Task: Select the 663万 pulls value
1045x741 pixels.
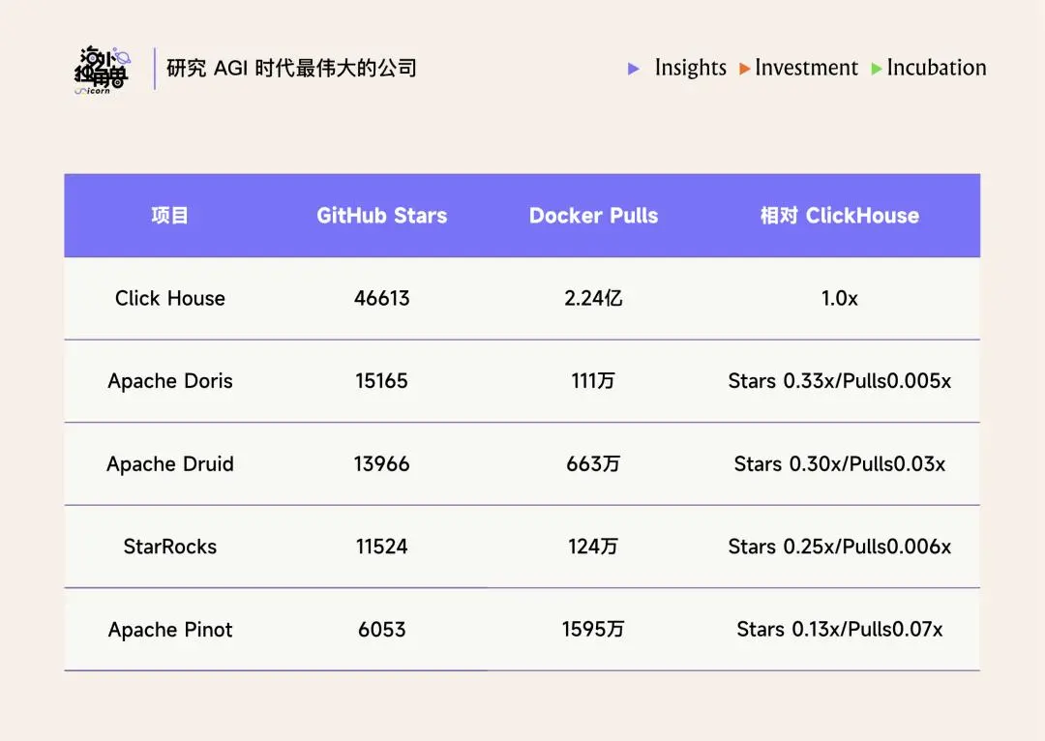Action: 593,463
